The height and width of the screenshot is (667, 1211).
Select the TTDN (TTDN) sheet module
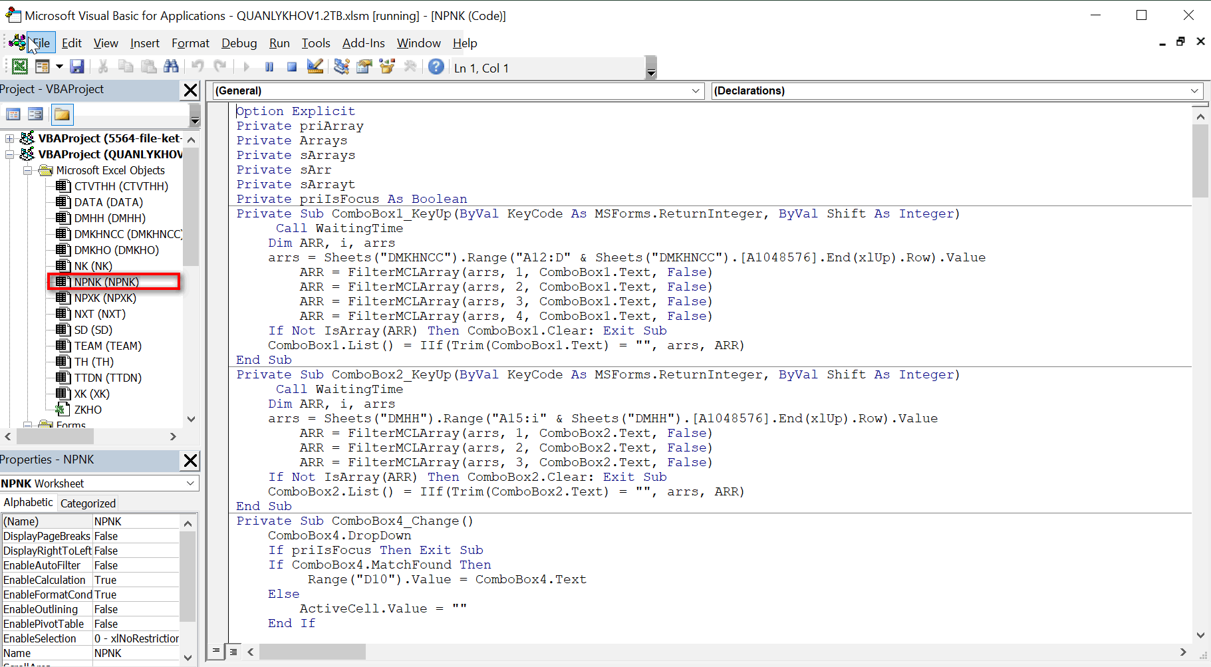pyautogui.click(x=108, y=378)
